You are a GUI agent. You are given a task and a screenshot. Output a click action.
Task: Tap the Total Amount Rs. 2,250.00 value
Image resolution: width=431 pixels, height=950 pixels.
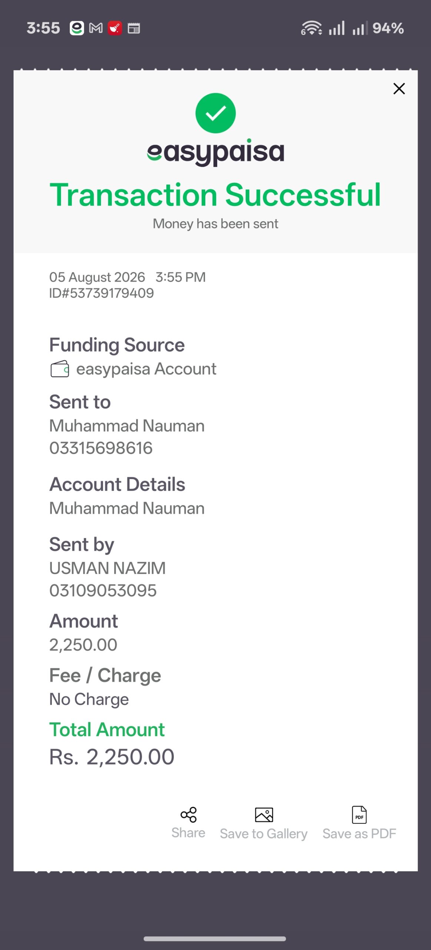112,757
